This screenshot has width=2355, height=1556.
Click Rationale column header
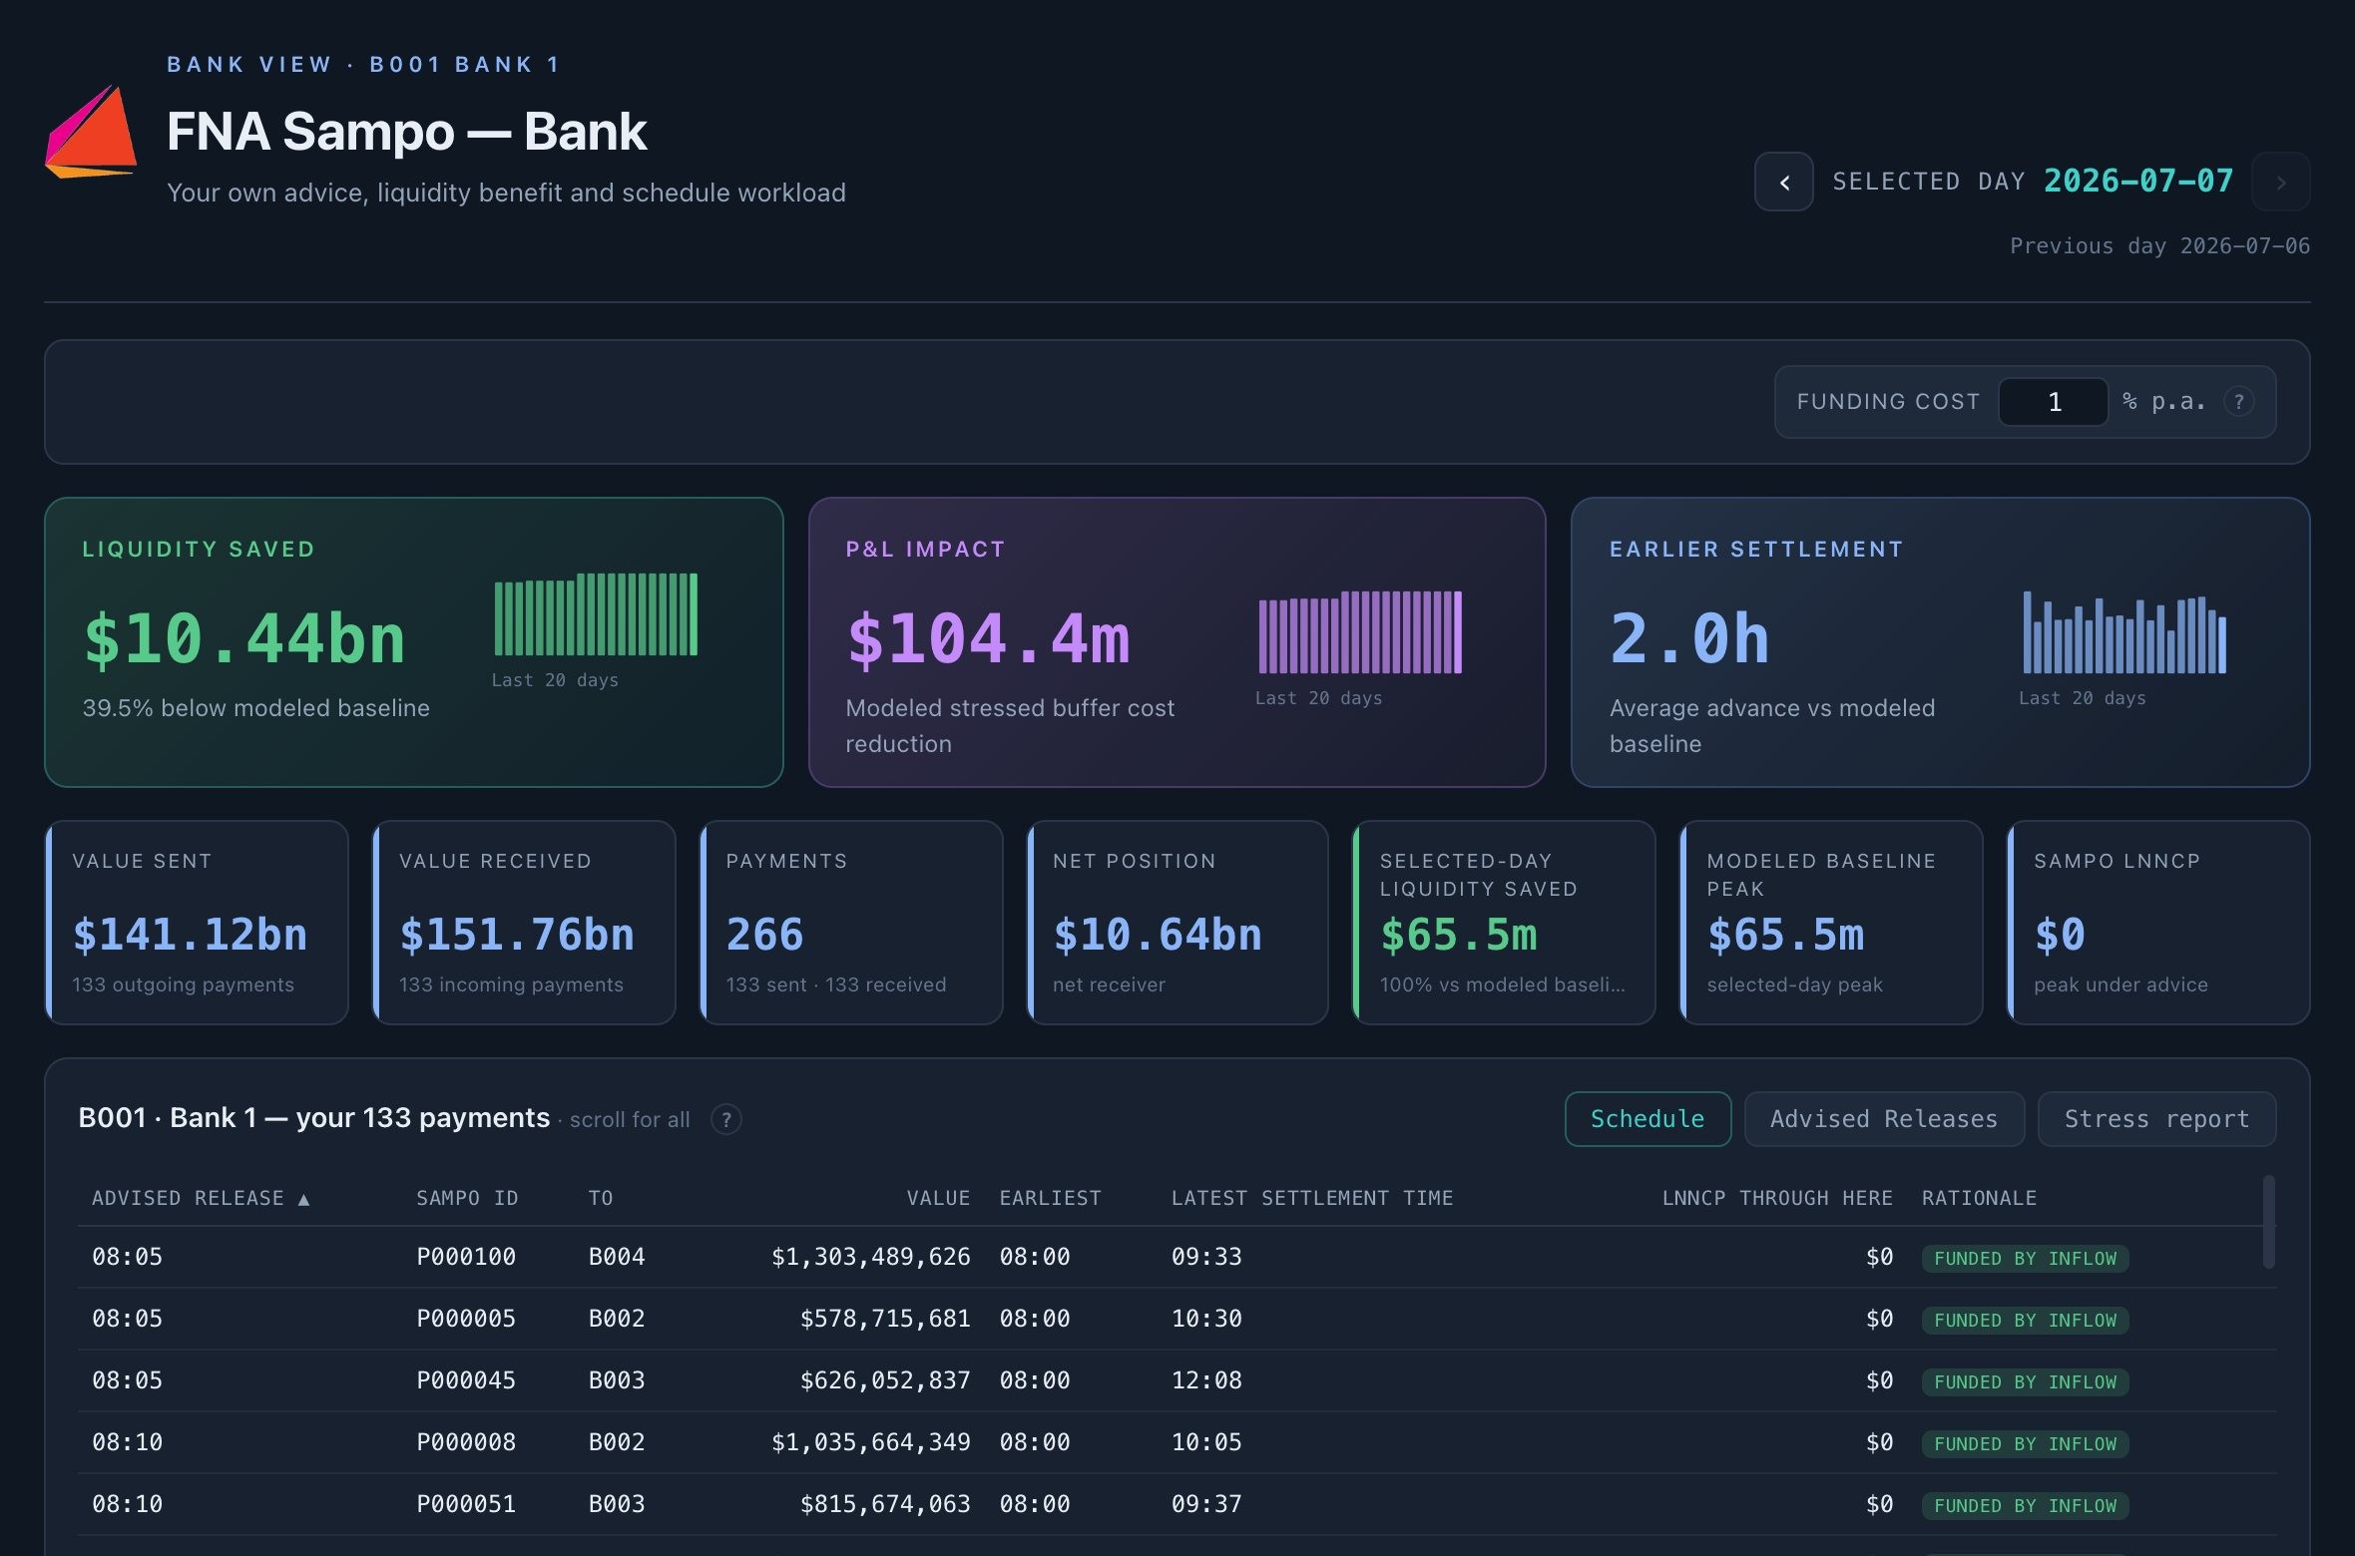point(1980,1199)
